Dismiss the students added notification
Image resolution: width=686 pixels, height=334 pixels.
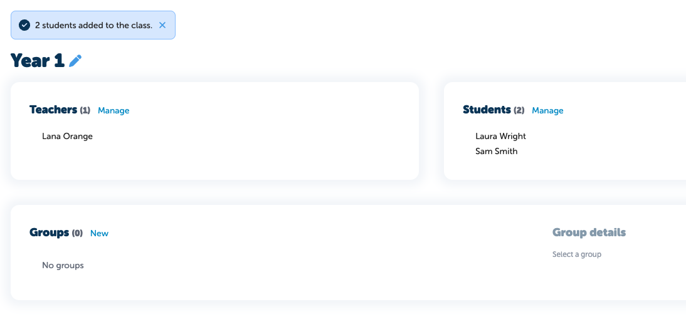tap(162, 25)
